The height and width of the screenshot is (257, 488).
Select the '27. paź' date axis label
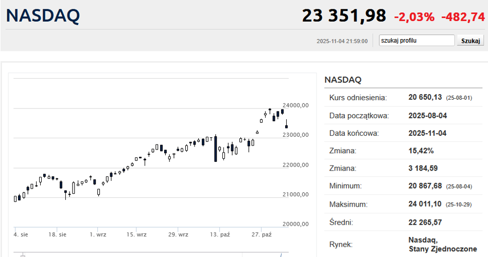click(261, 234)
